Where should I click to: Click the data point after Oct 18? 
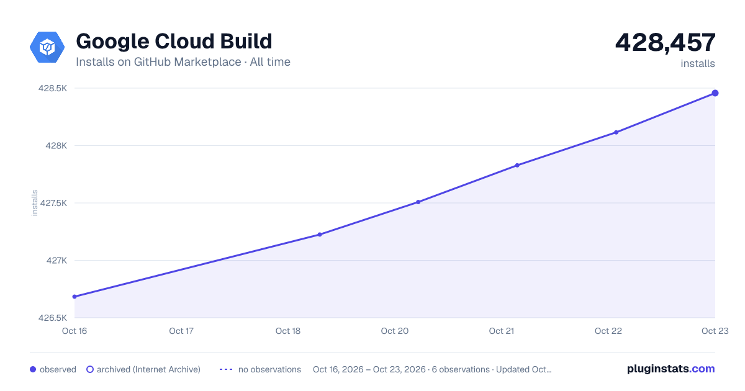pos(320,235)
